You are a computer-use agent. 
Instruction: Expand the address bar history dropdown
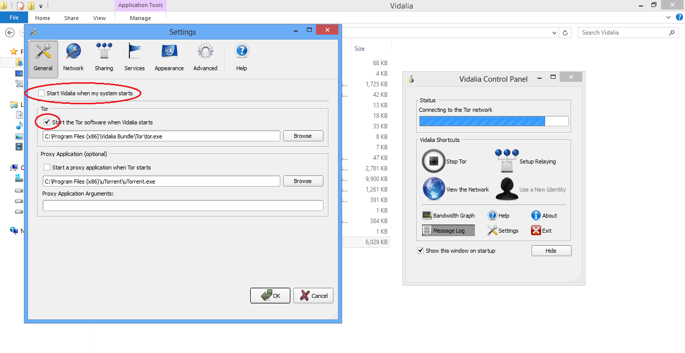pyautogui.click(x=554, y=33)
